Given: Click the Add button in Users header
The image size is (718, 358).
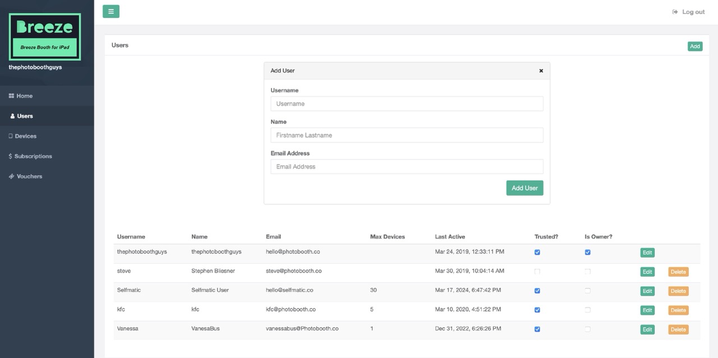Looking at the screenshot, I should 694,47.
